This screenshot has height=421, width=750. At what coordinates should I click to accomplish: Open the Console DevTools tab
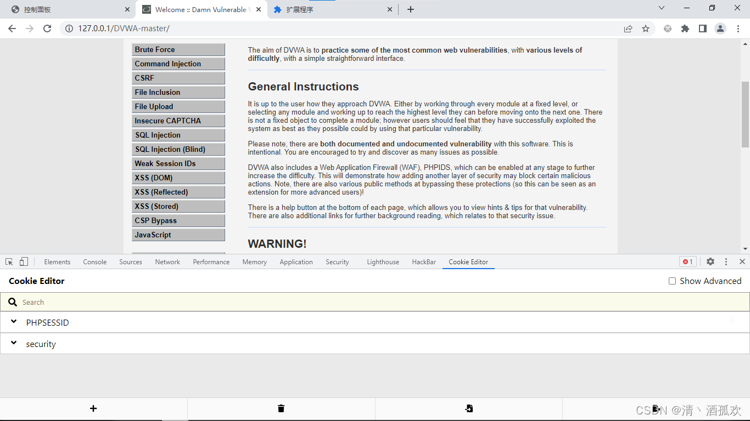tap(95, 262)
